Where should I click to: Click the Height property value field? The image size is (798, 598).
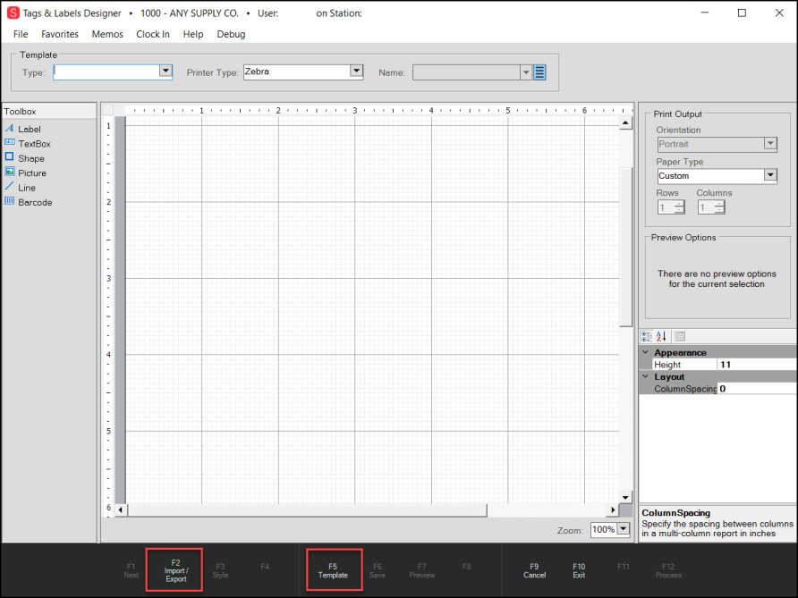click(755, 365)
